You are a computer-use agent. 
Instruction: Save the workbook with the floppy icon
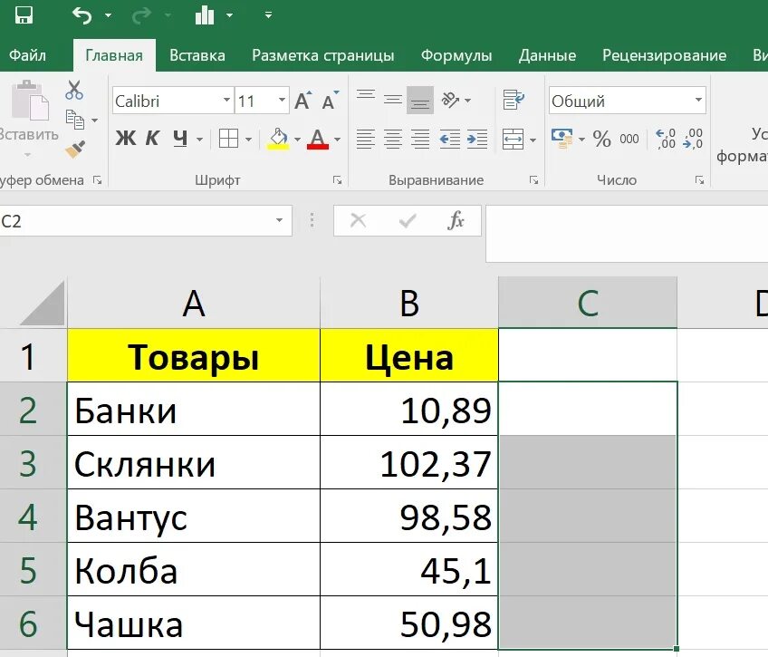(24, 15)
